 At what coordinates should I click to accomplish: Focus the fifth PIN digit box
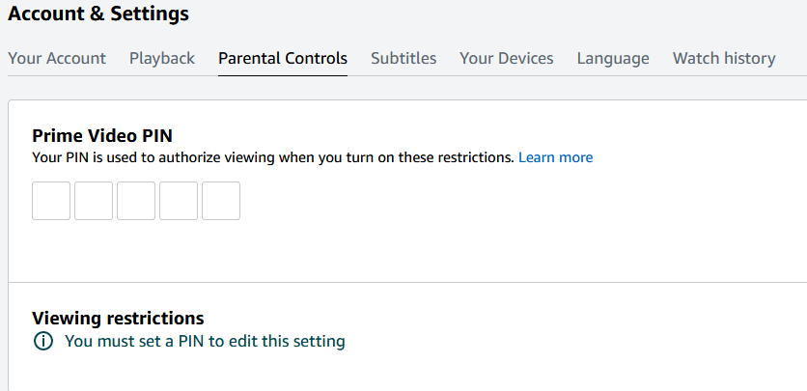point(221,201)
